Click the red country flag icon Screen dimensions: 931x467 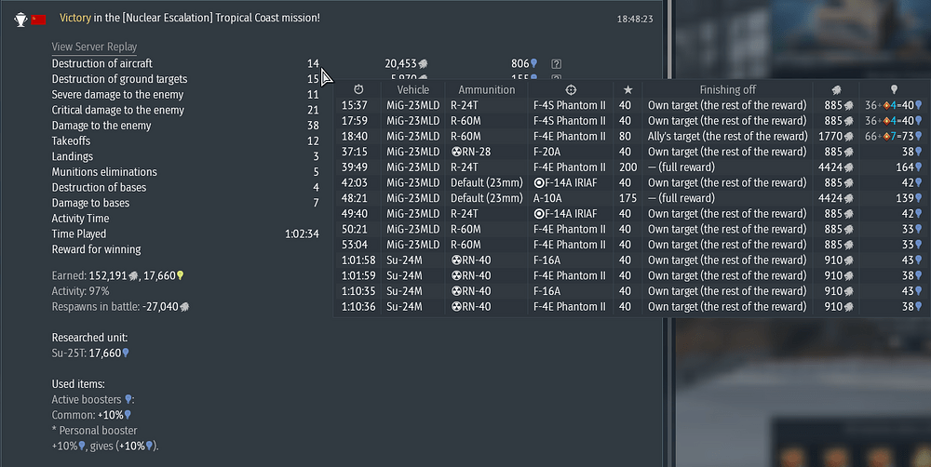[x=39, y=19]
